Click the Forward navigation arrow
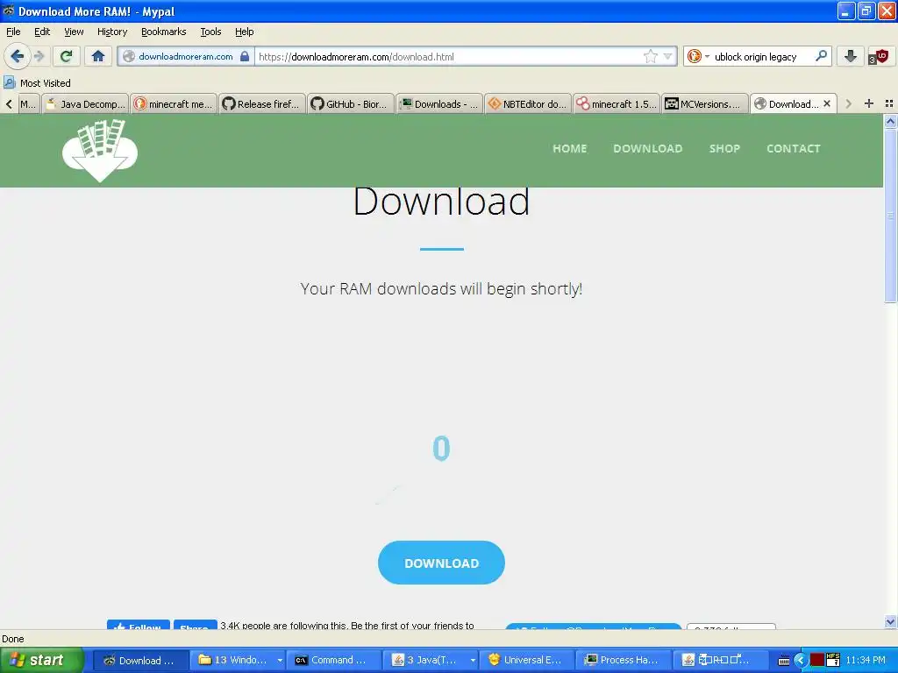Image resolution: width=898 pixels, height=673 pixels. coord(39,56)
